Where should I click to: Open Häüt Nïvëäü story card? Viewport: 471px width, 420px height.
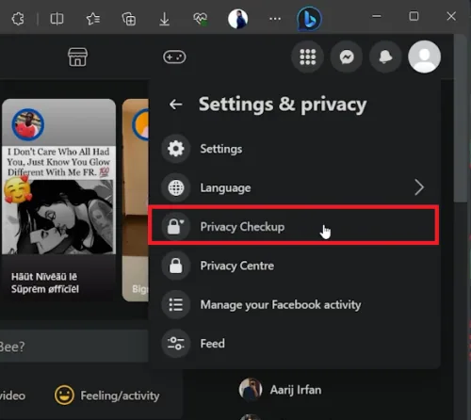(58, 201)
